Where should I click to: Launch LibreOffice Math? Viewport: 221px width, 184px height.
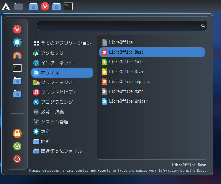152,91
